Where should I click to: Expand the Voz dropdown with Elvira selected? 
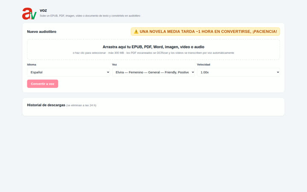click(153, 72)
